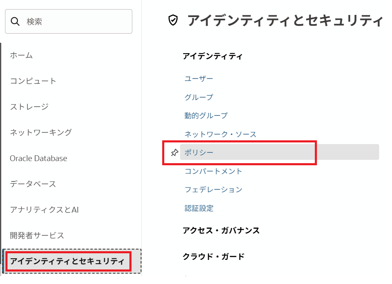Click the 検索 search input field

coord(75,22)
